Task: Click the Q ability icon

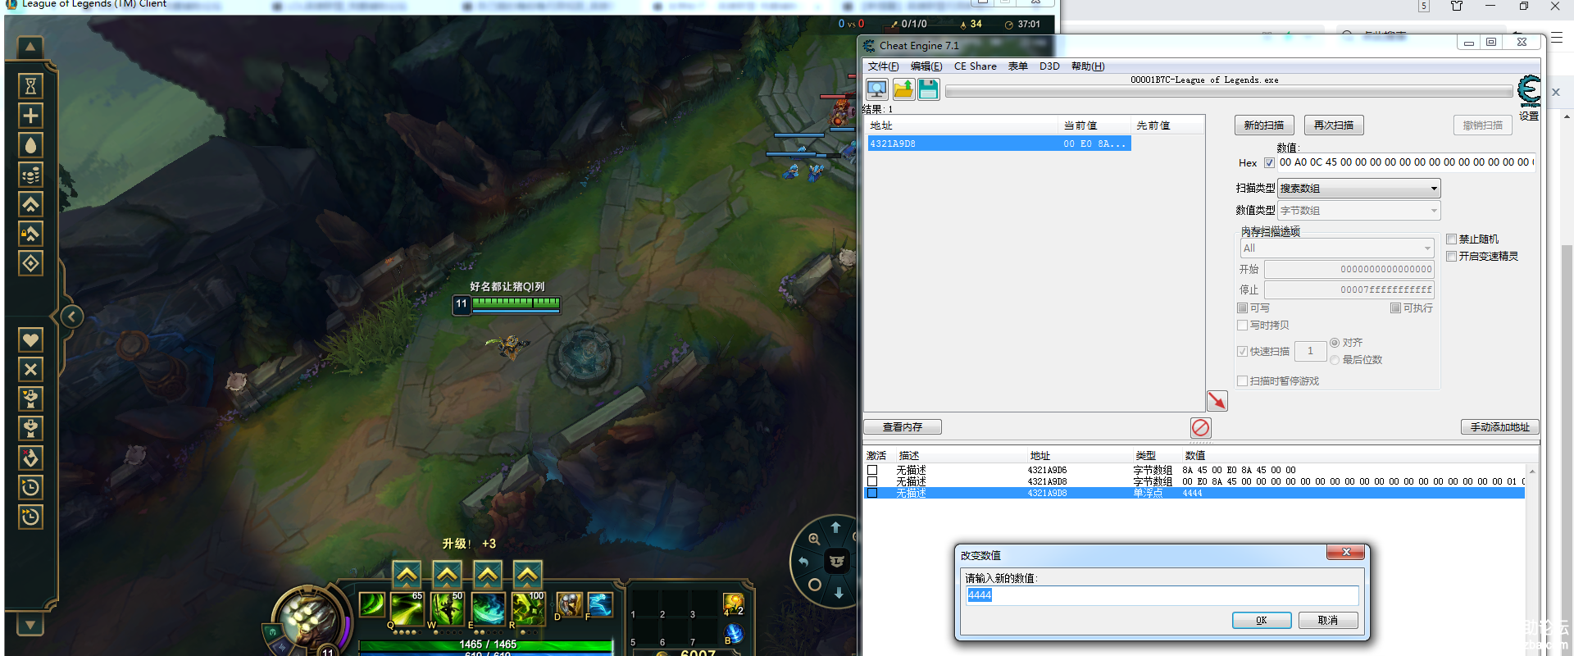Action: [x=407, y=609]
